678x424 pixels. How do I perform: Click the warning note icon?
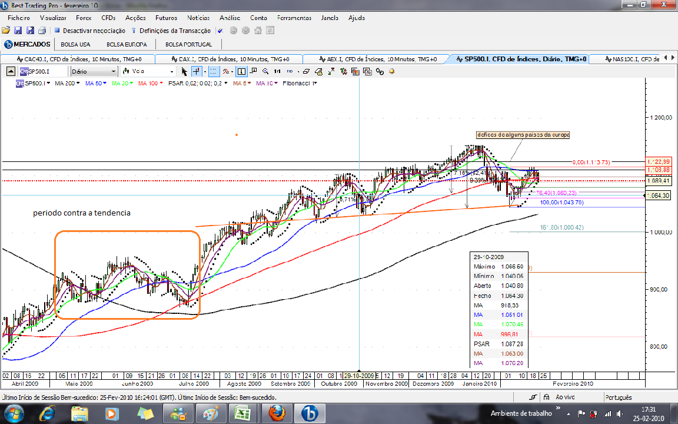coord(318,71)
